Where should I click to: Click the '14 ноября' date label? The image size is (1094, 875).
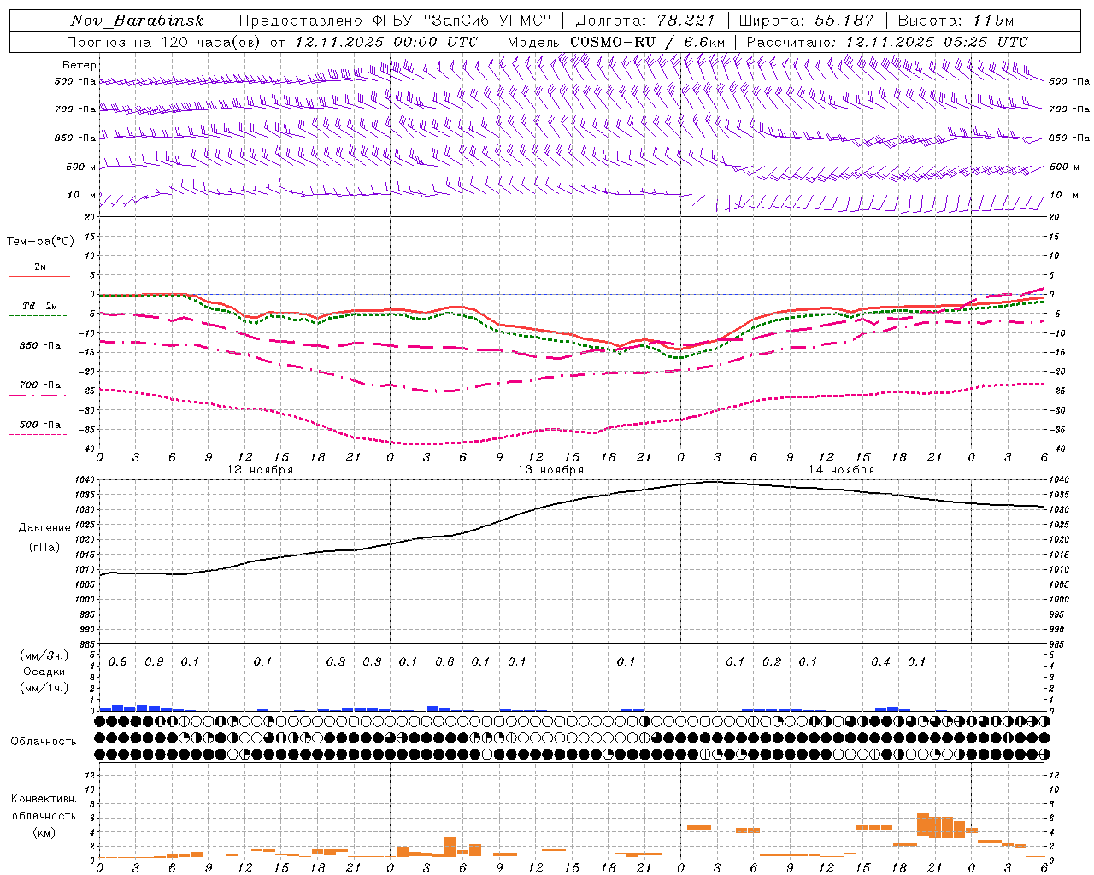click(x=841, y=470)
